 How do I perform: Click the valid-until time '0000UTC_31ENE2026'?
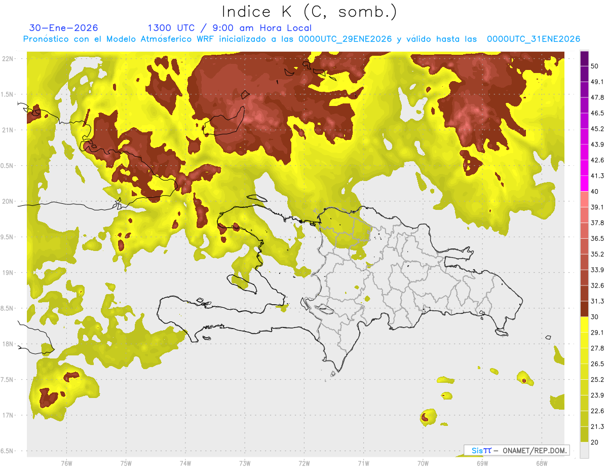coord(534,39)
